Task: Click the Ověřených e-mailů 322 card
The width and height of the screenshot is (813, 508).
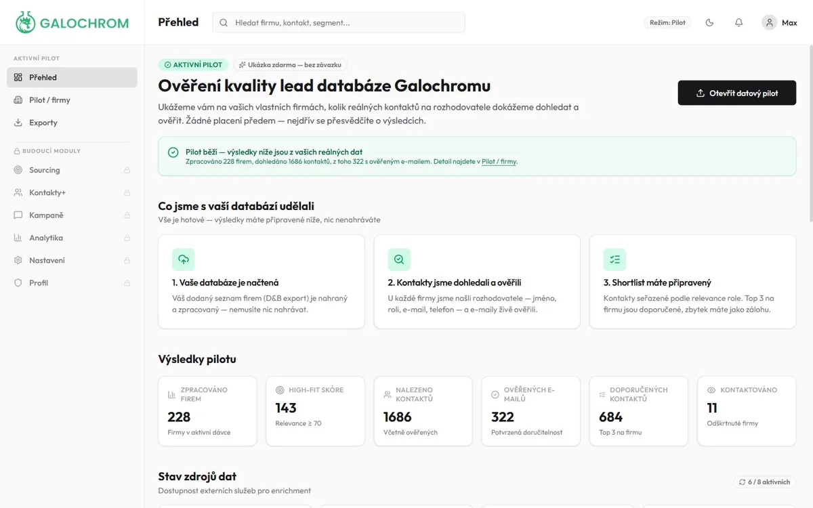Action: click(531, 411)
